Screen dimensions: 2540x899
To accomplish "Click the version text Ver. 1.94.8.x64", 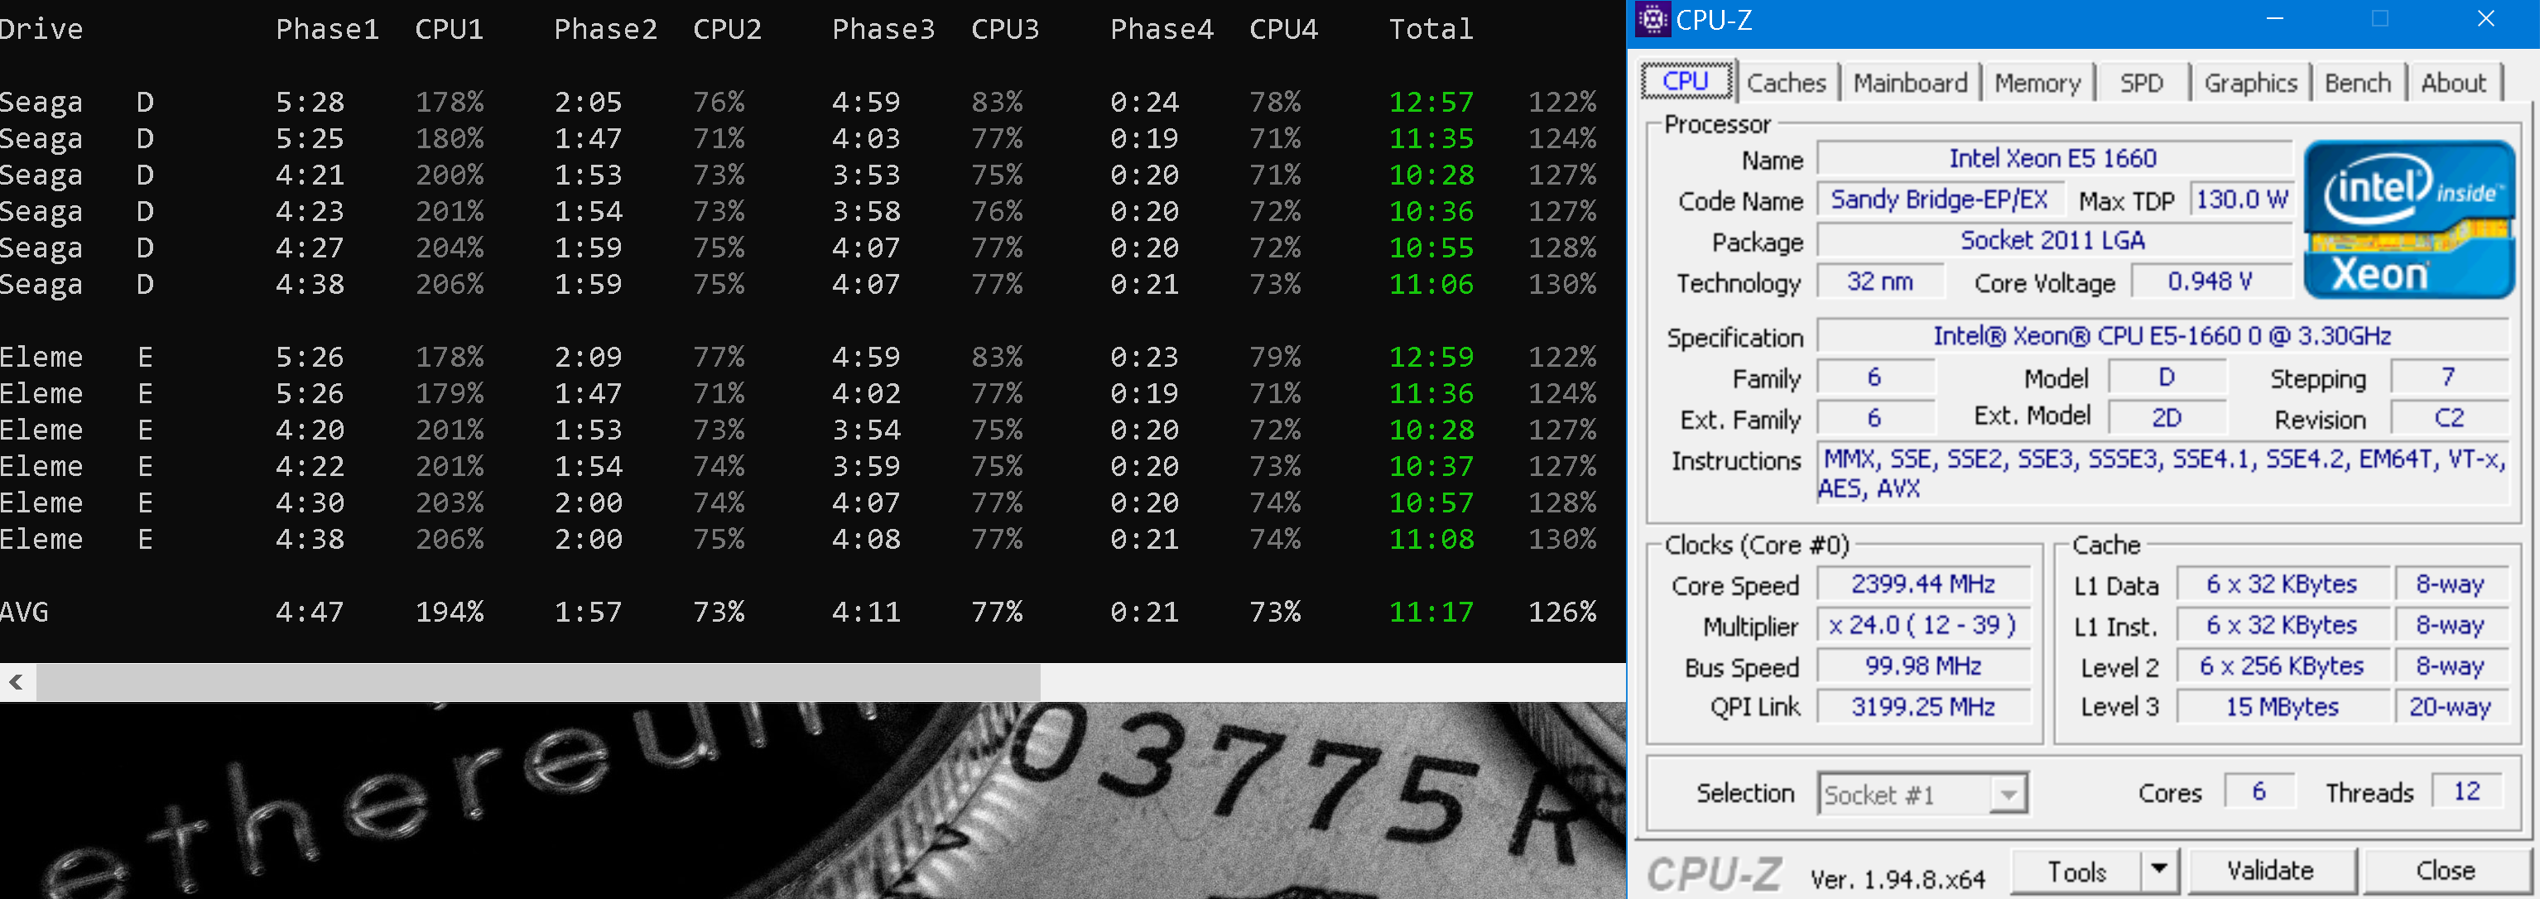I will pos(1897,879).
